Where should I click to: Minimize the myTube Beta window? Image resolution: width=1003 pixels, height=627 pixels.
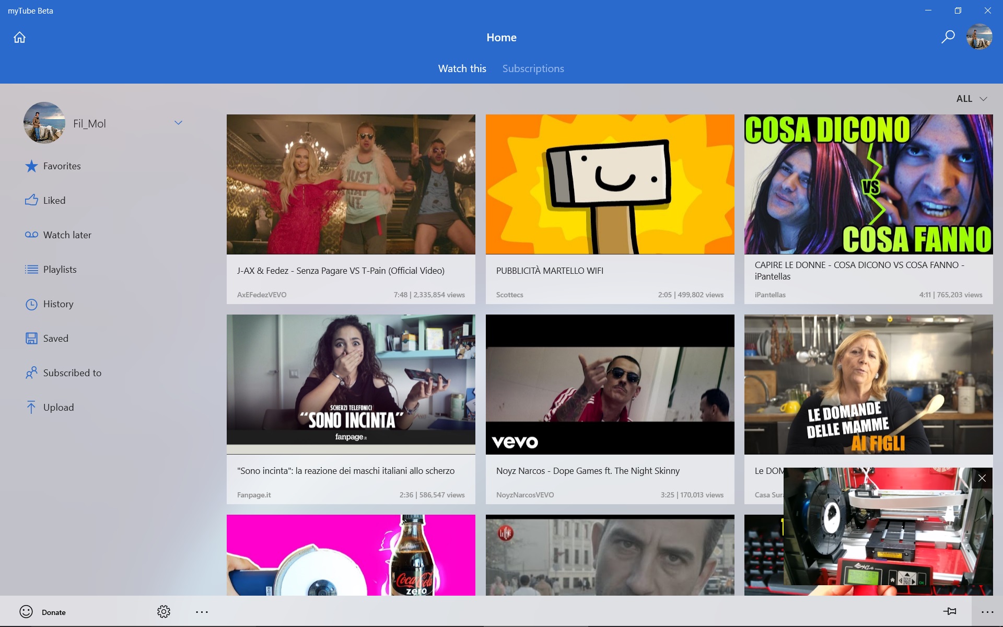tap(928, 10)
